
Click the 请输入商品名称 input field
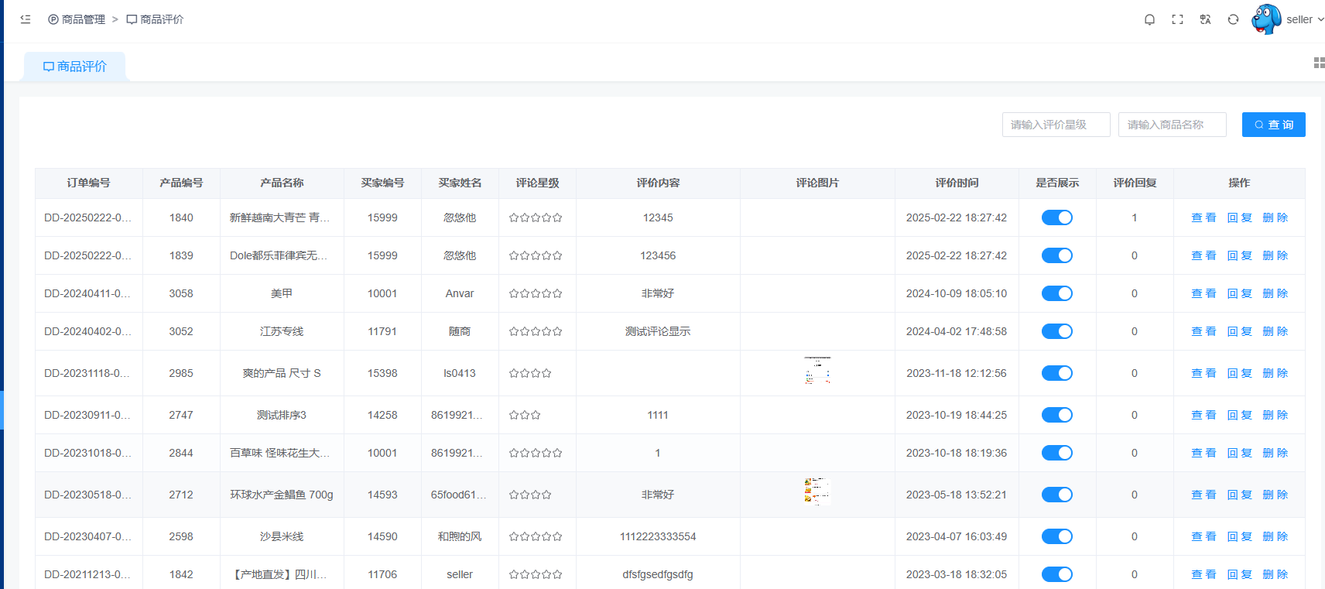click(x=1172, y=125)
